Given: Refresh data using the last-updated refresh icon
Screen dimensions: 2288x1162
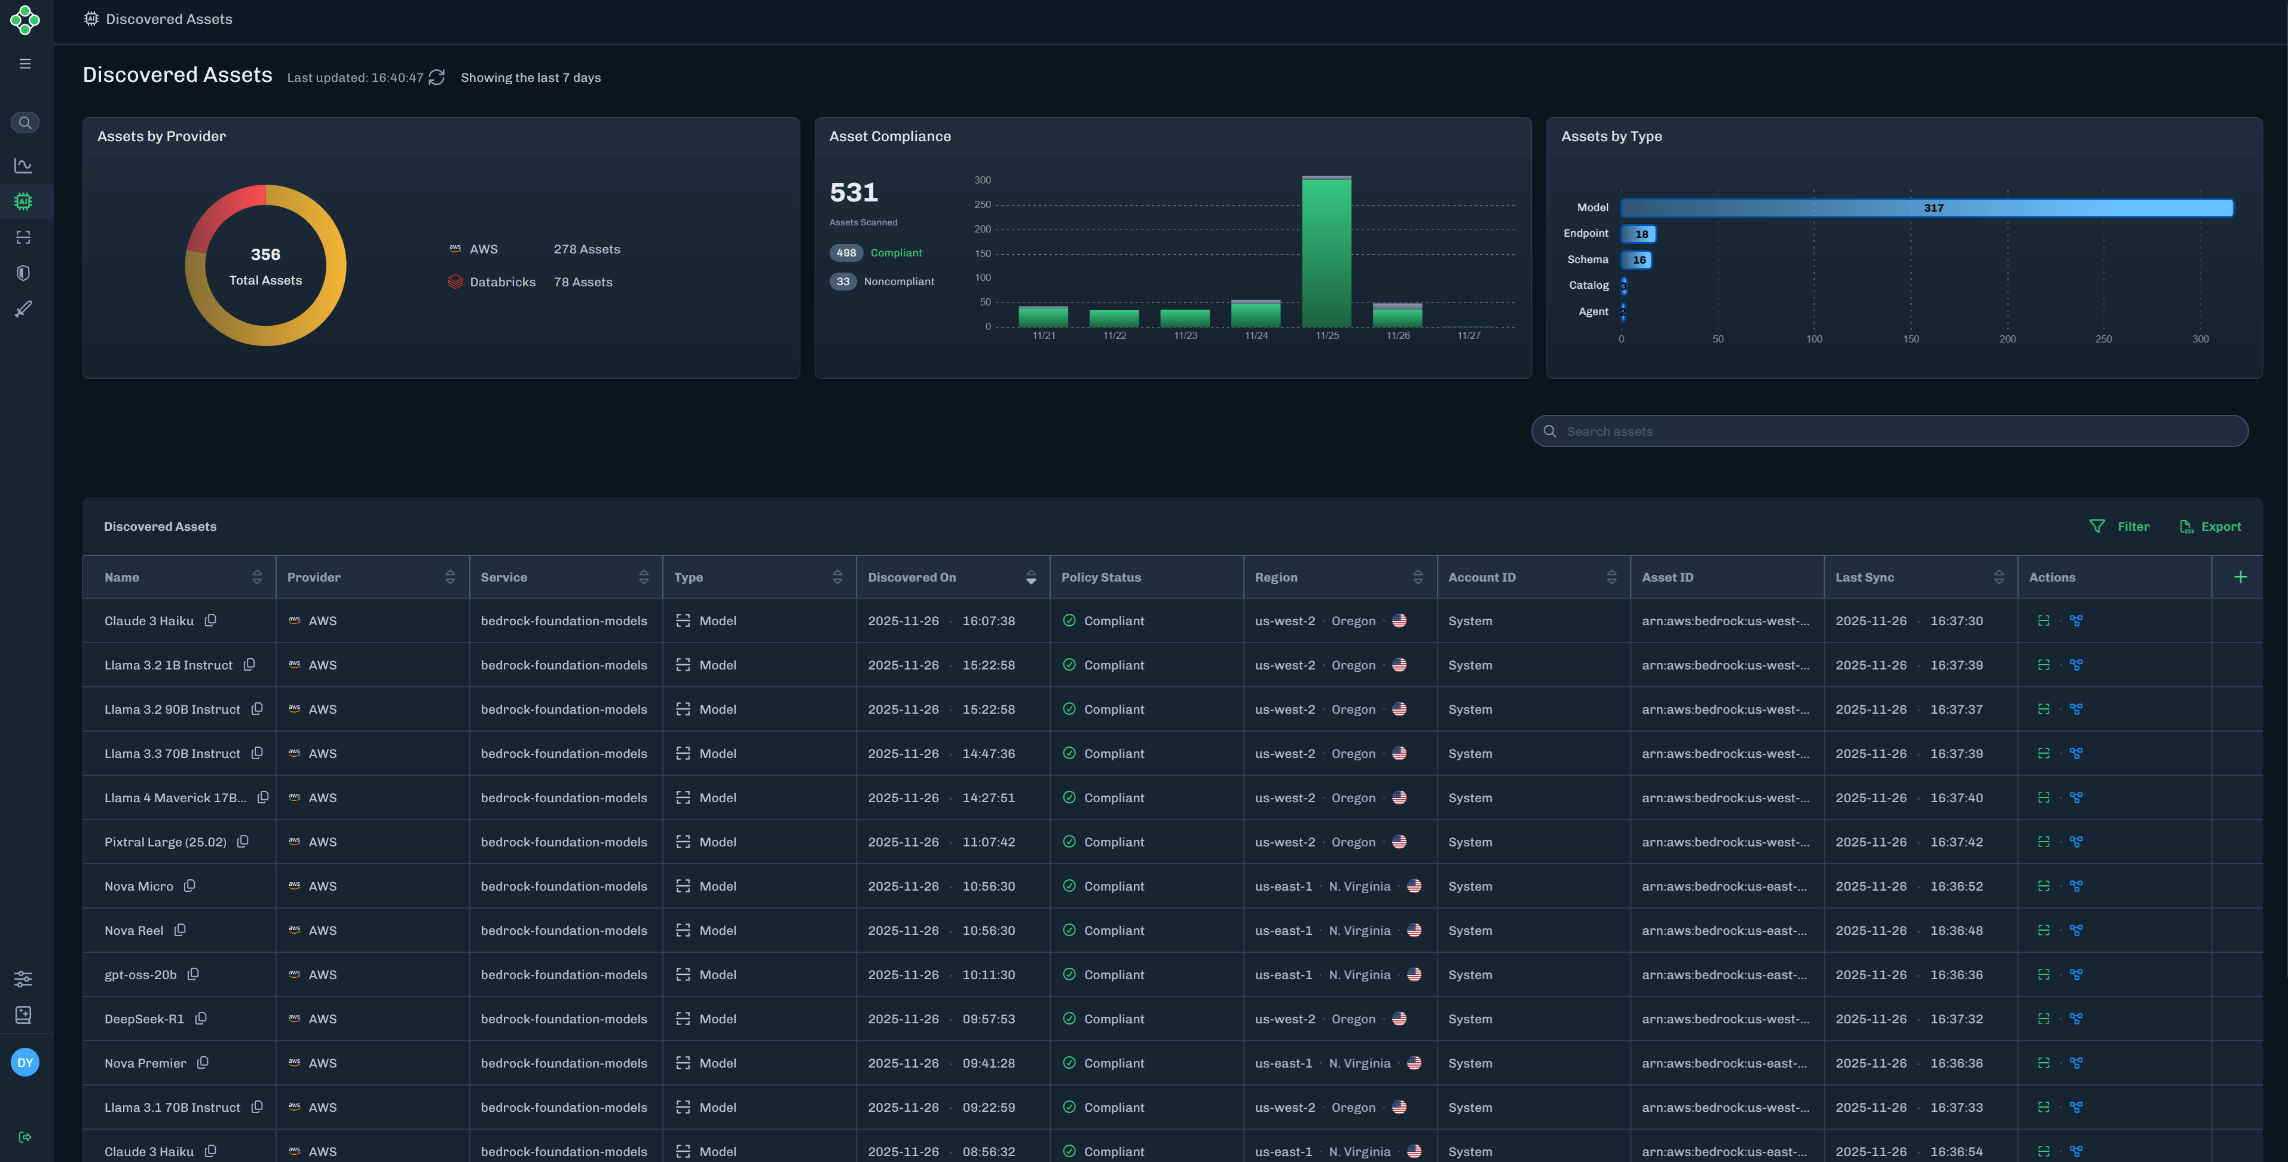Looking at the screenshot, I should coord(437,78).
